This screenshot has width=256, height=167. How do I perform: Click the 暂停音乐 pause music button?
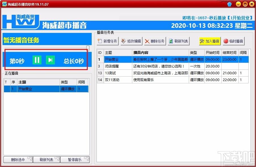pos(75,160)
